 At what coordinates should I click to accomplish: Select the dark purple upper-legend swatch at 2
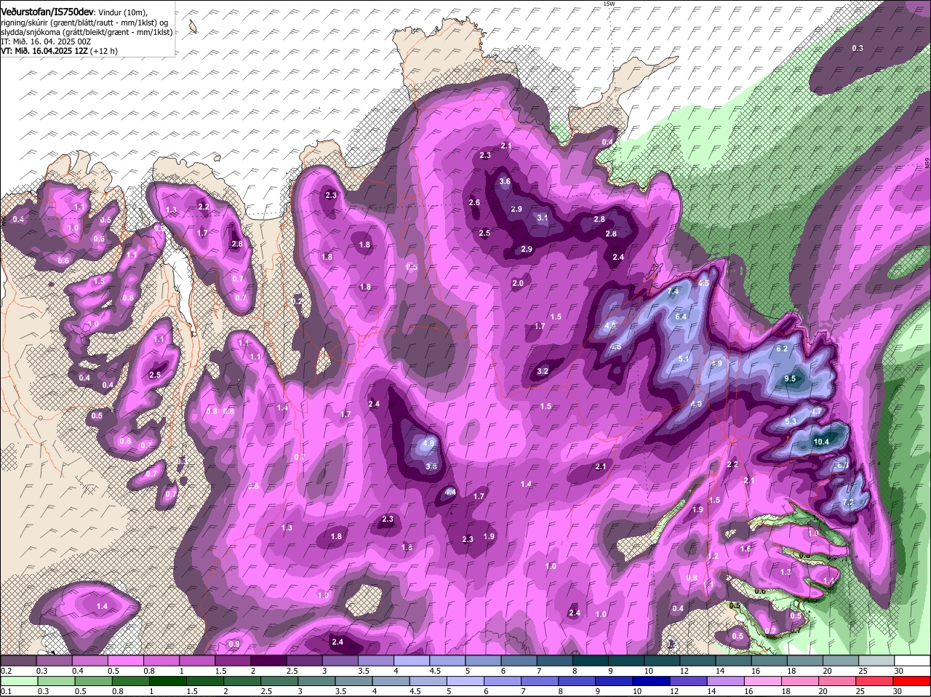coord(268,661)
